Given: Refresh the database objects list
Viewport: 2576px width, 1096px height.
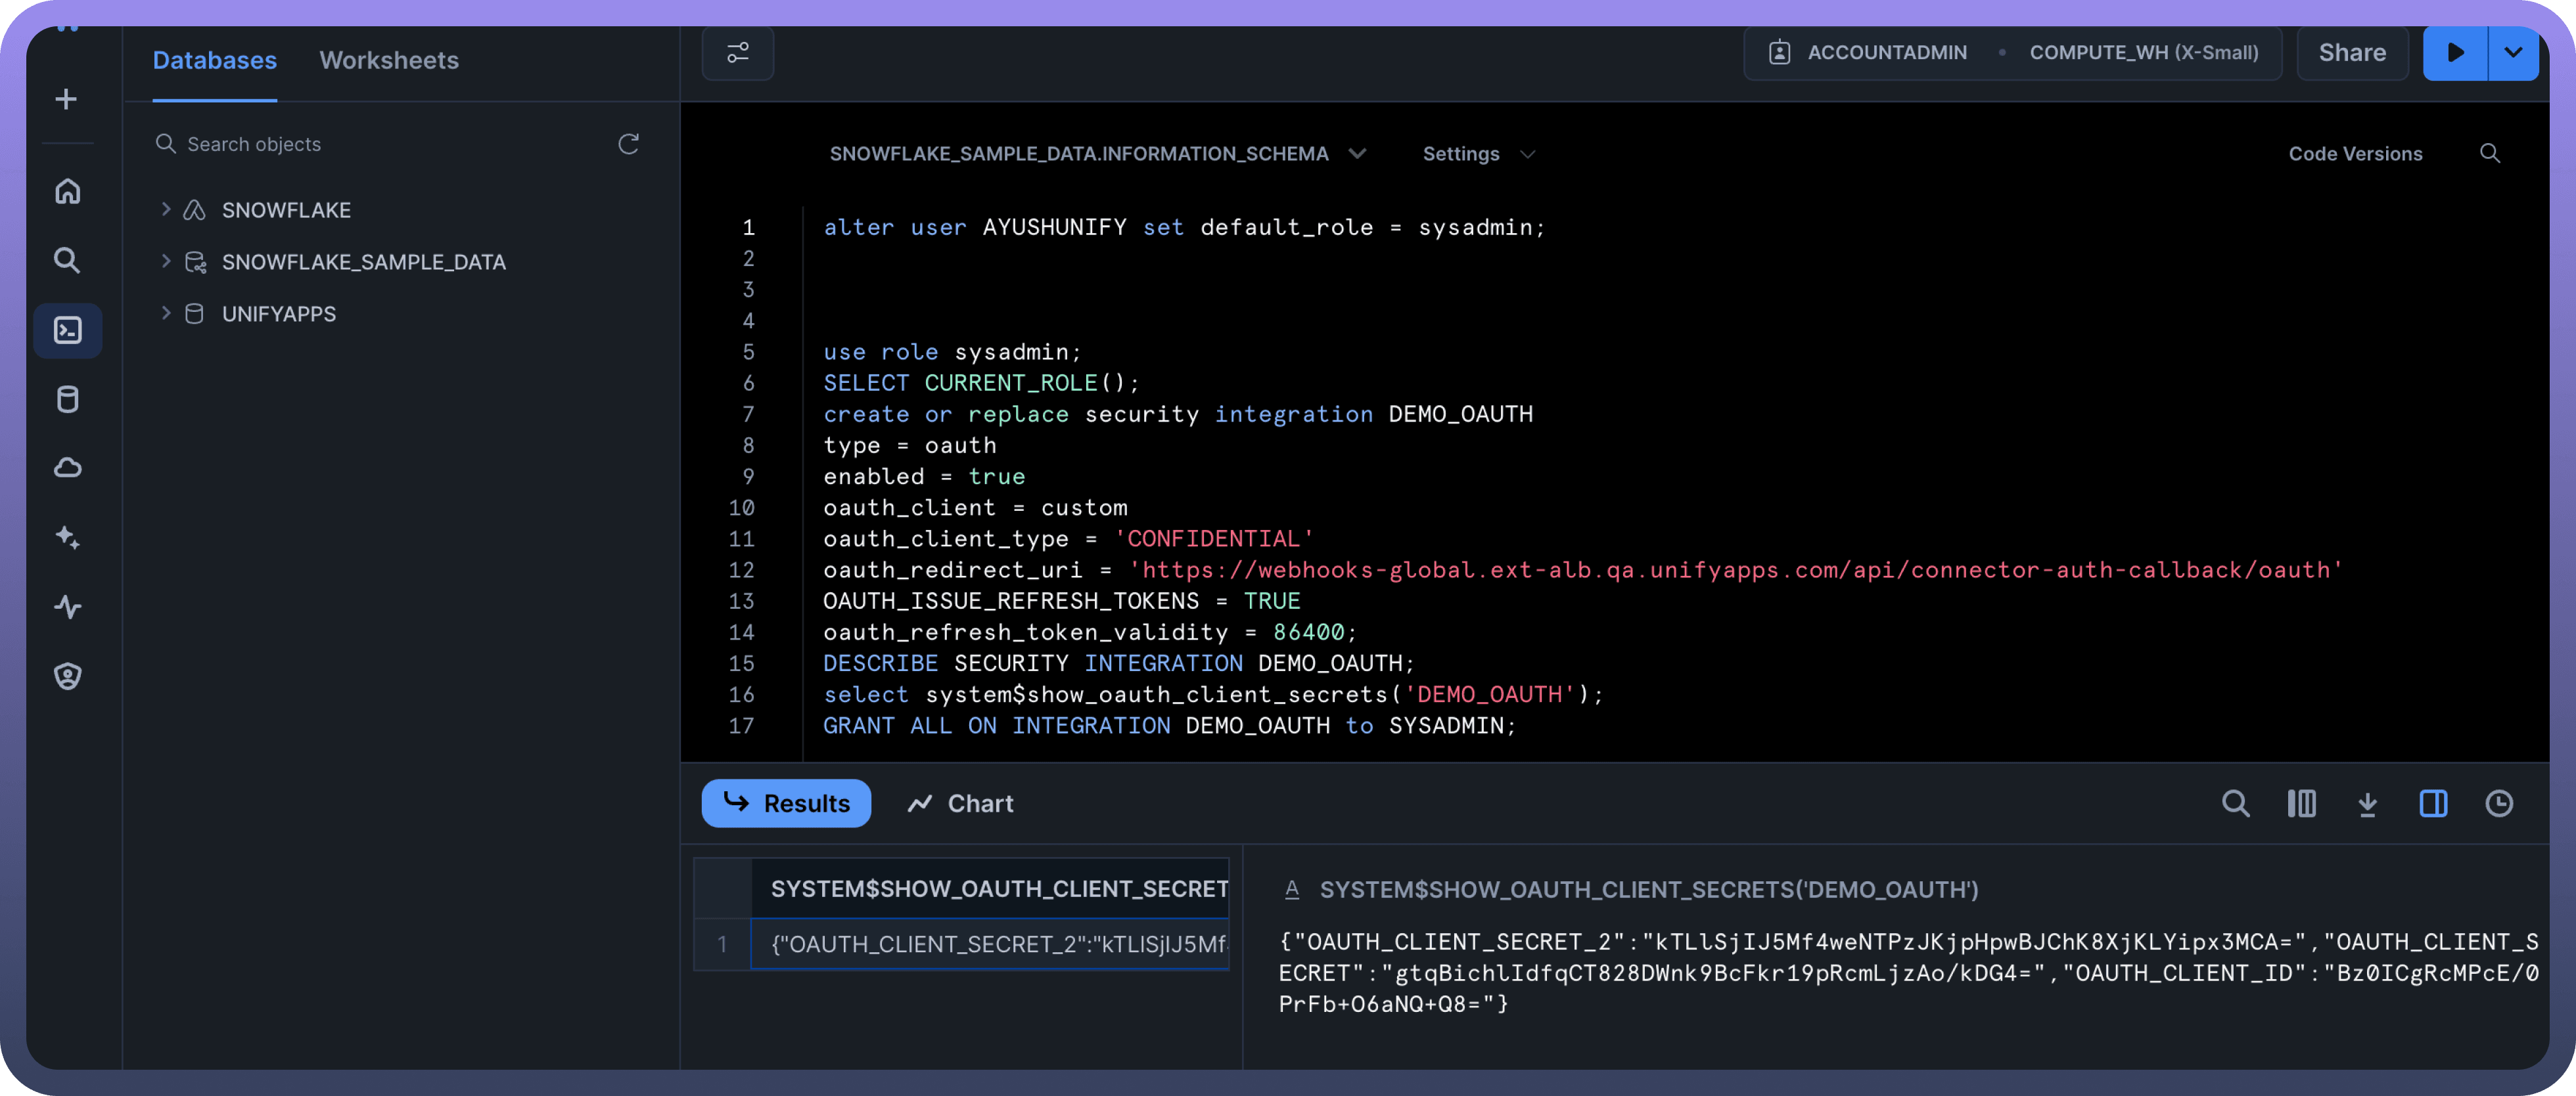Looking at the screenshot, I should 628,144.
